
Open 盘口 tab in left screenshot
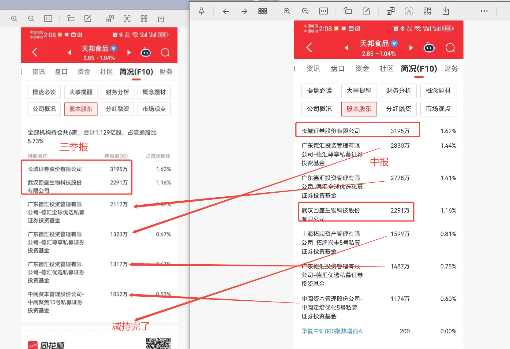(61, 72)
